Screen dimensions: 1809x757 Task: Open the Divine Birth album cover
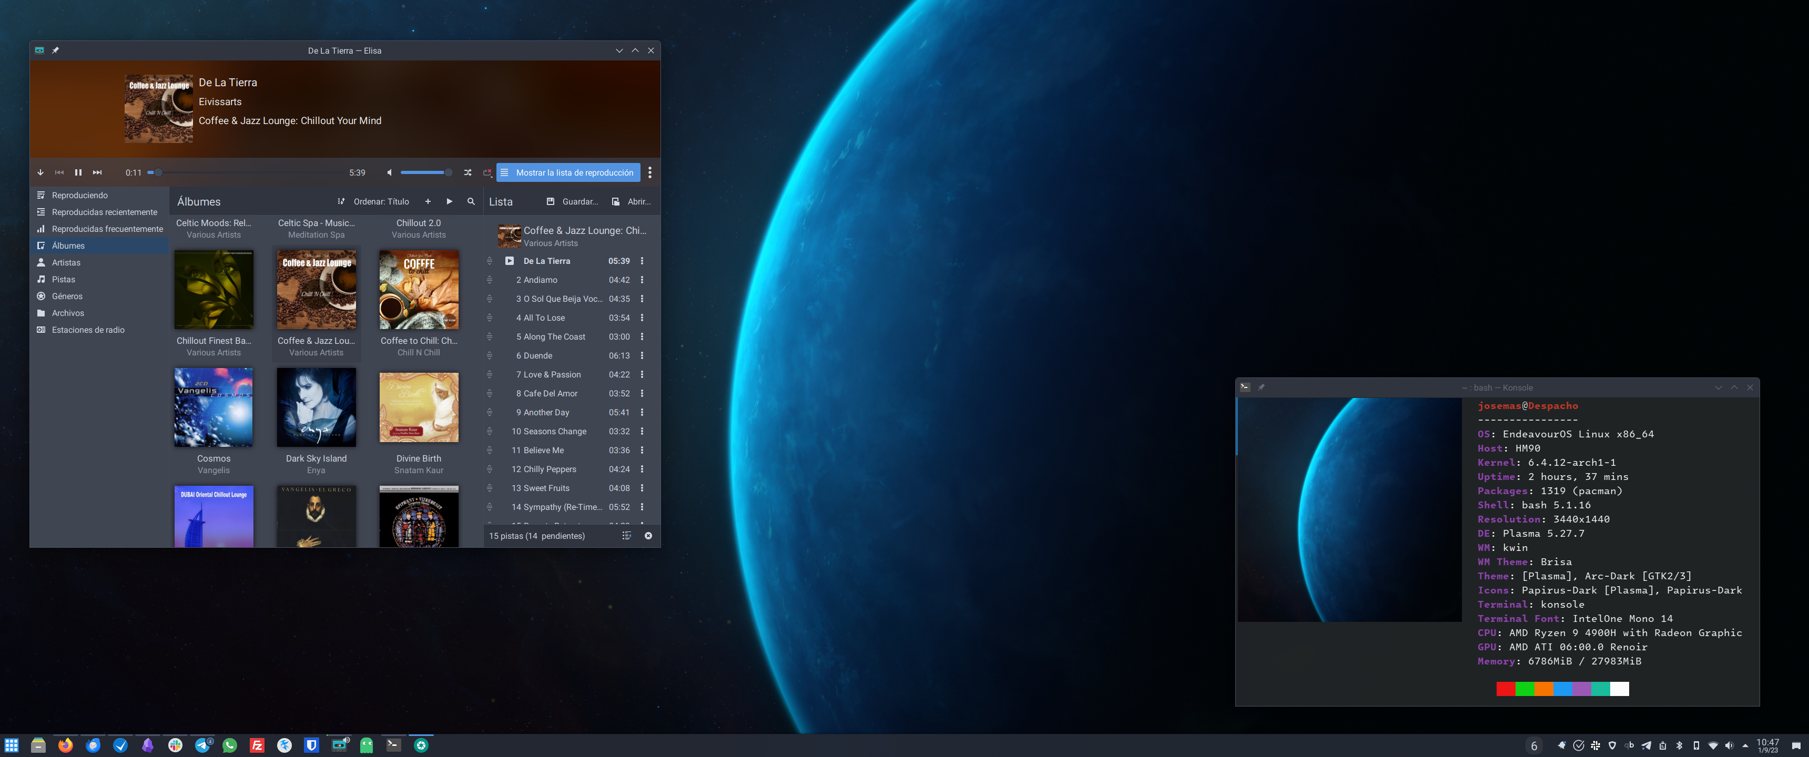click(x=419, y=407)
